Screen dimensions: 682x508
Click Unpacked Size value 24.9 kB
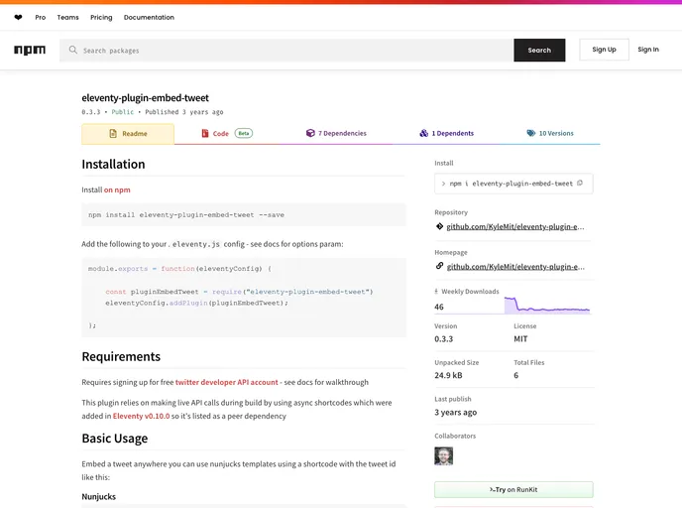tap(448, 375)
